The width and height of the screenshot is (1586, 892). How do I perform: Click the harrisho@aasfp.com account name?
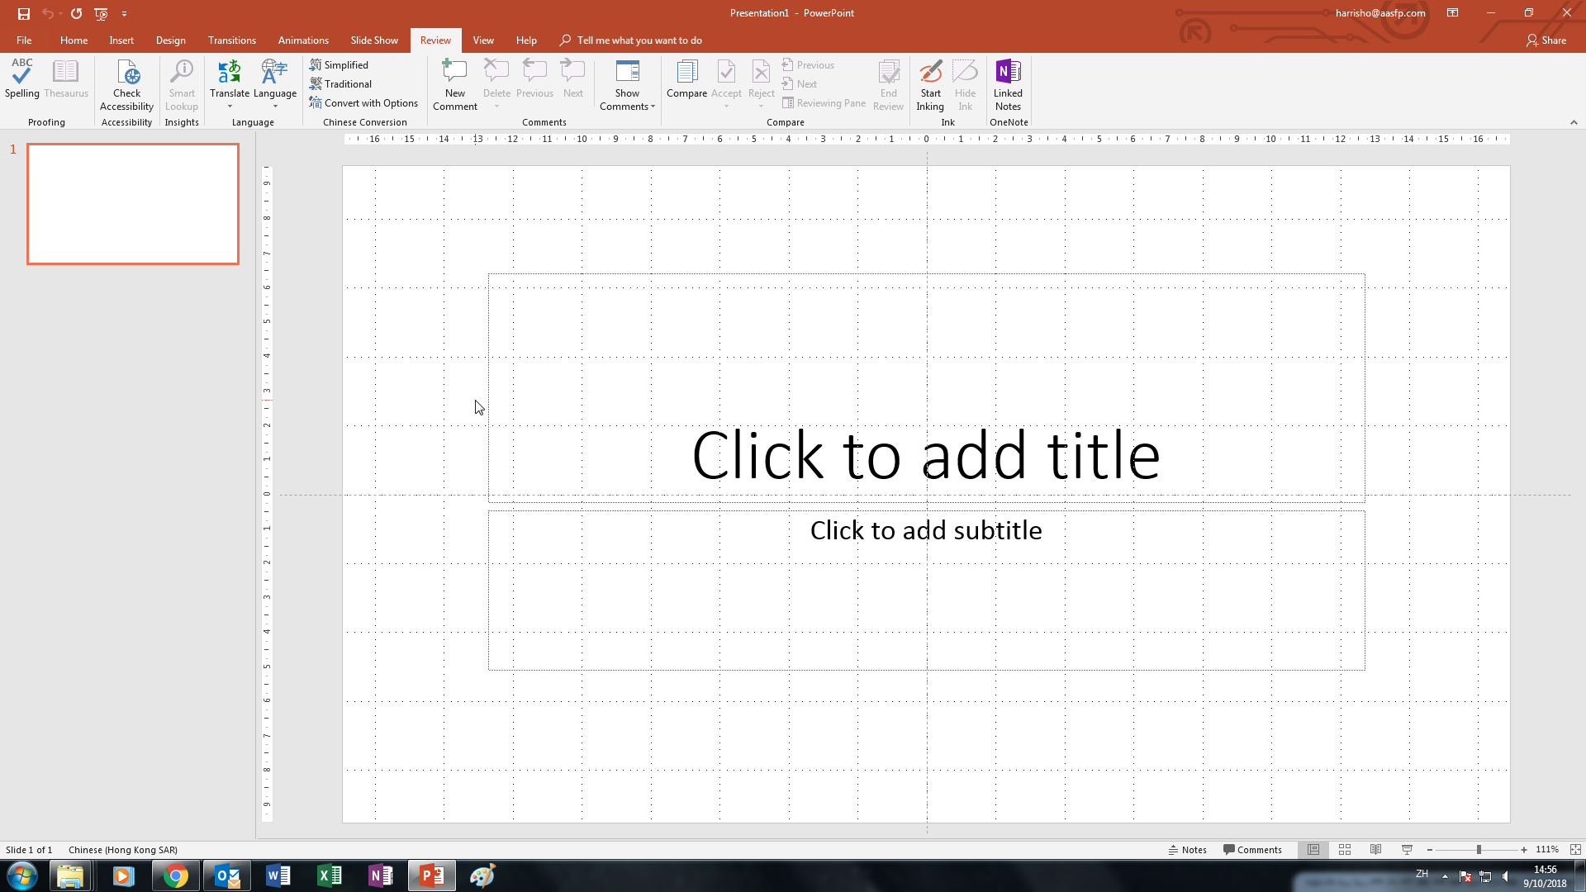(x=1380, y=13)
